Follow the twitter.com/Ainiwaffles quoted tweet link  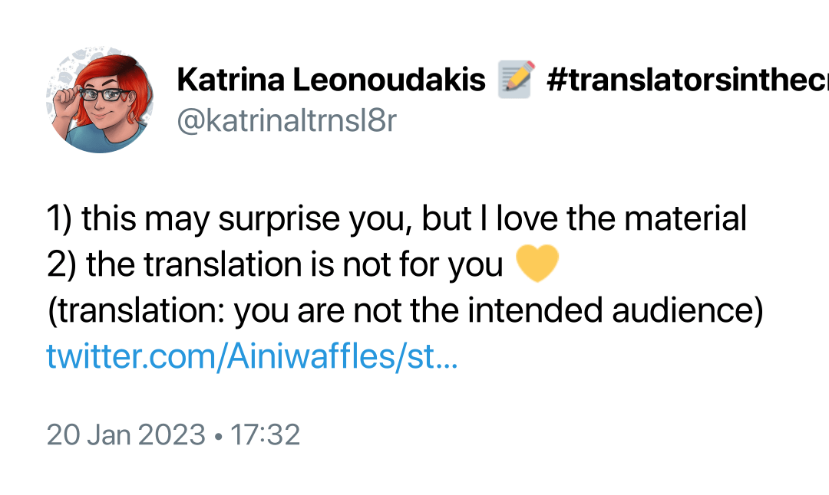pyautogui.click(x=253, y=356)
